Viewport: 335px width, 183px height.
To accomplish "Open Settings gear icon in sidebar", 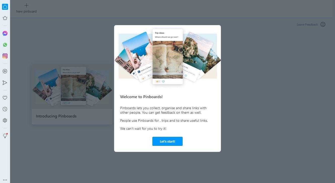I will (x=5, y=120).
